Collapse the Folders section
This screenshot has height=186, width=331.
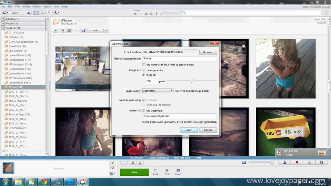coord(3,28)
